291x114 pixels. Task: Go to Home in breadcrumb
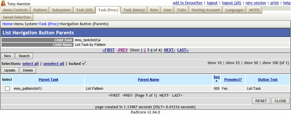click(7, 24)
